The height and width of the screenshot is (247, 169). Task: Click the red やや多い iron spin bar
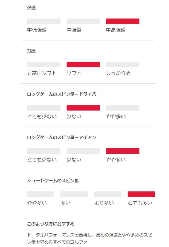pyautogui.click(x=122, y=151)
